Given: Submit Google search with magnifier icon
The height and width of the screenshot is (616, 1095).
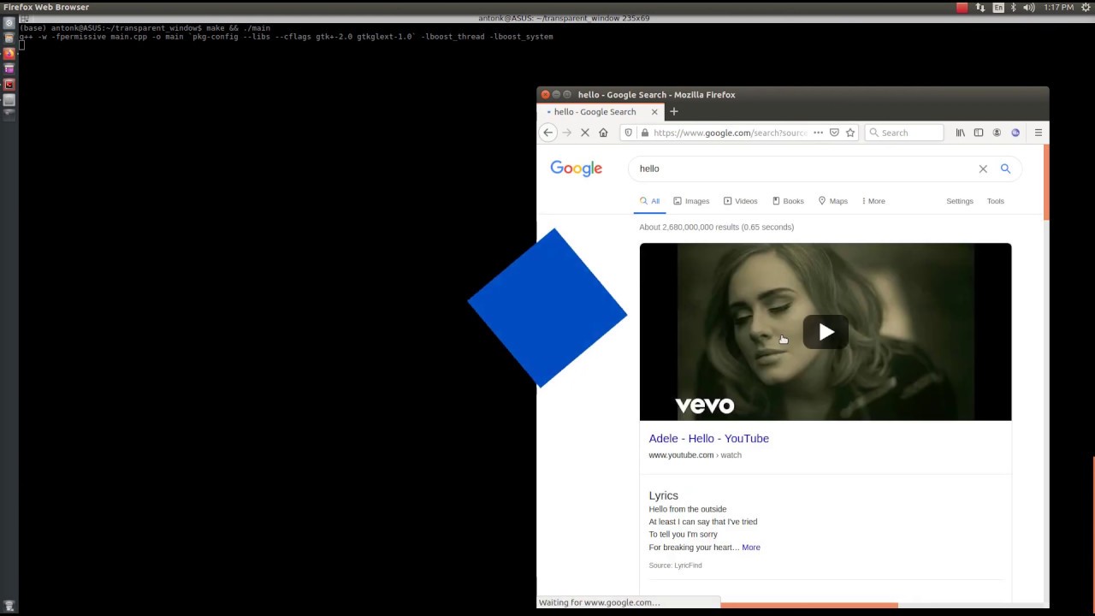Looking at the screenshot, I should (x=1005, y=169).
